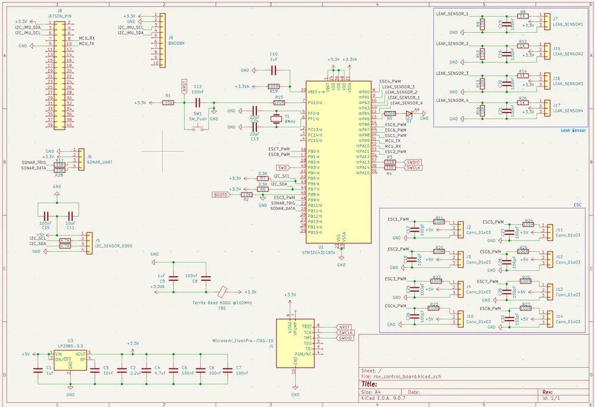595x407 pixels.
Task: Select the J8 JETSON_PIN header symbol
Action: 60,76
